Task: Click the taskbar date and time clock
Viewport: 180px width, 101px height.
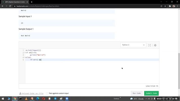Action: tap(167, 99)
